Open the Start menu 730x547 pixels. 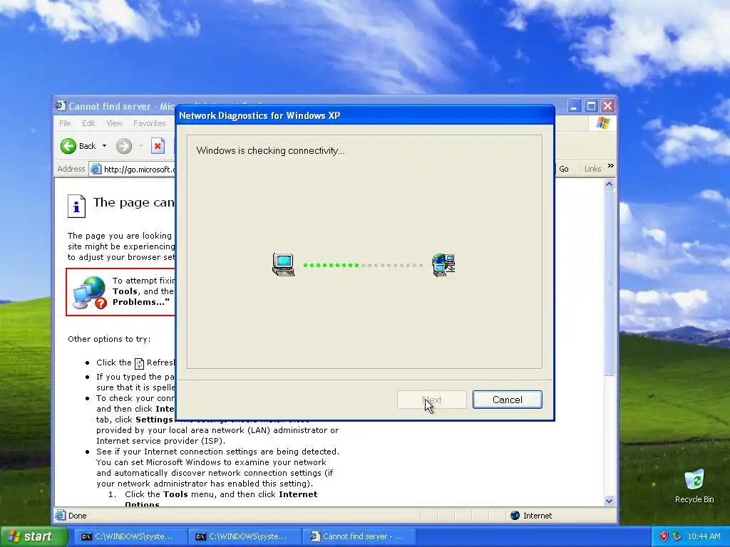click(x=34, y=536)
